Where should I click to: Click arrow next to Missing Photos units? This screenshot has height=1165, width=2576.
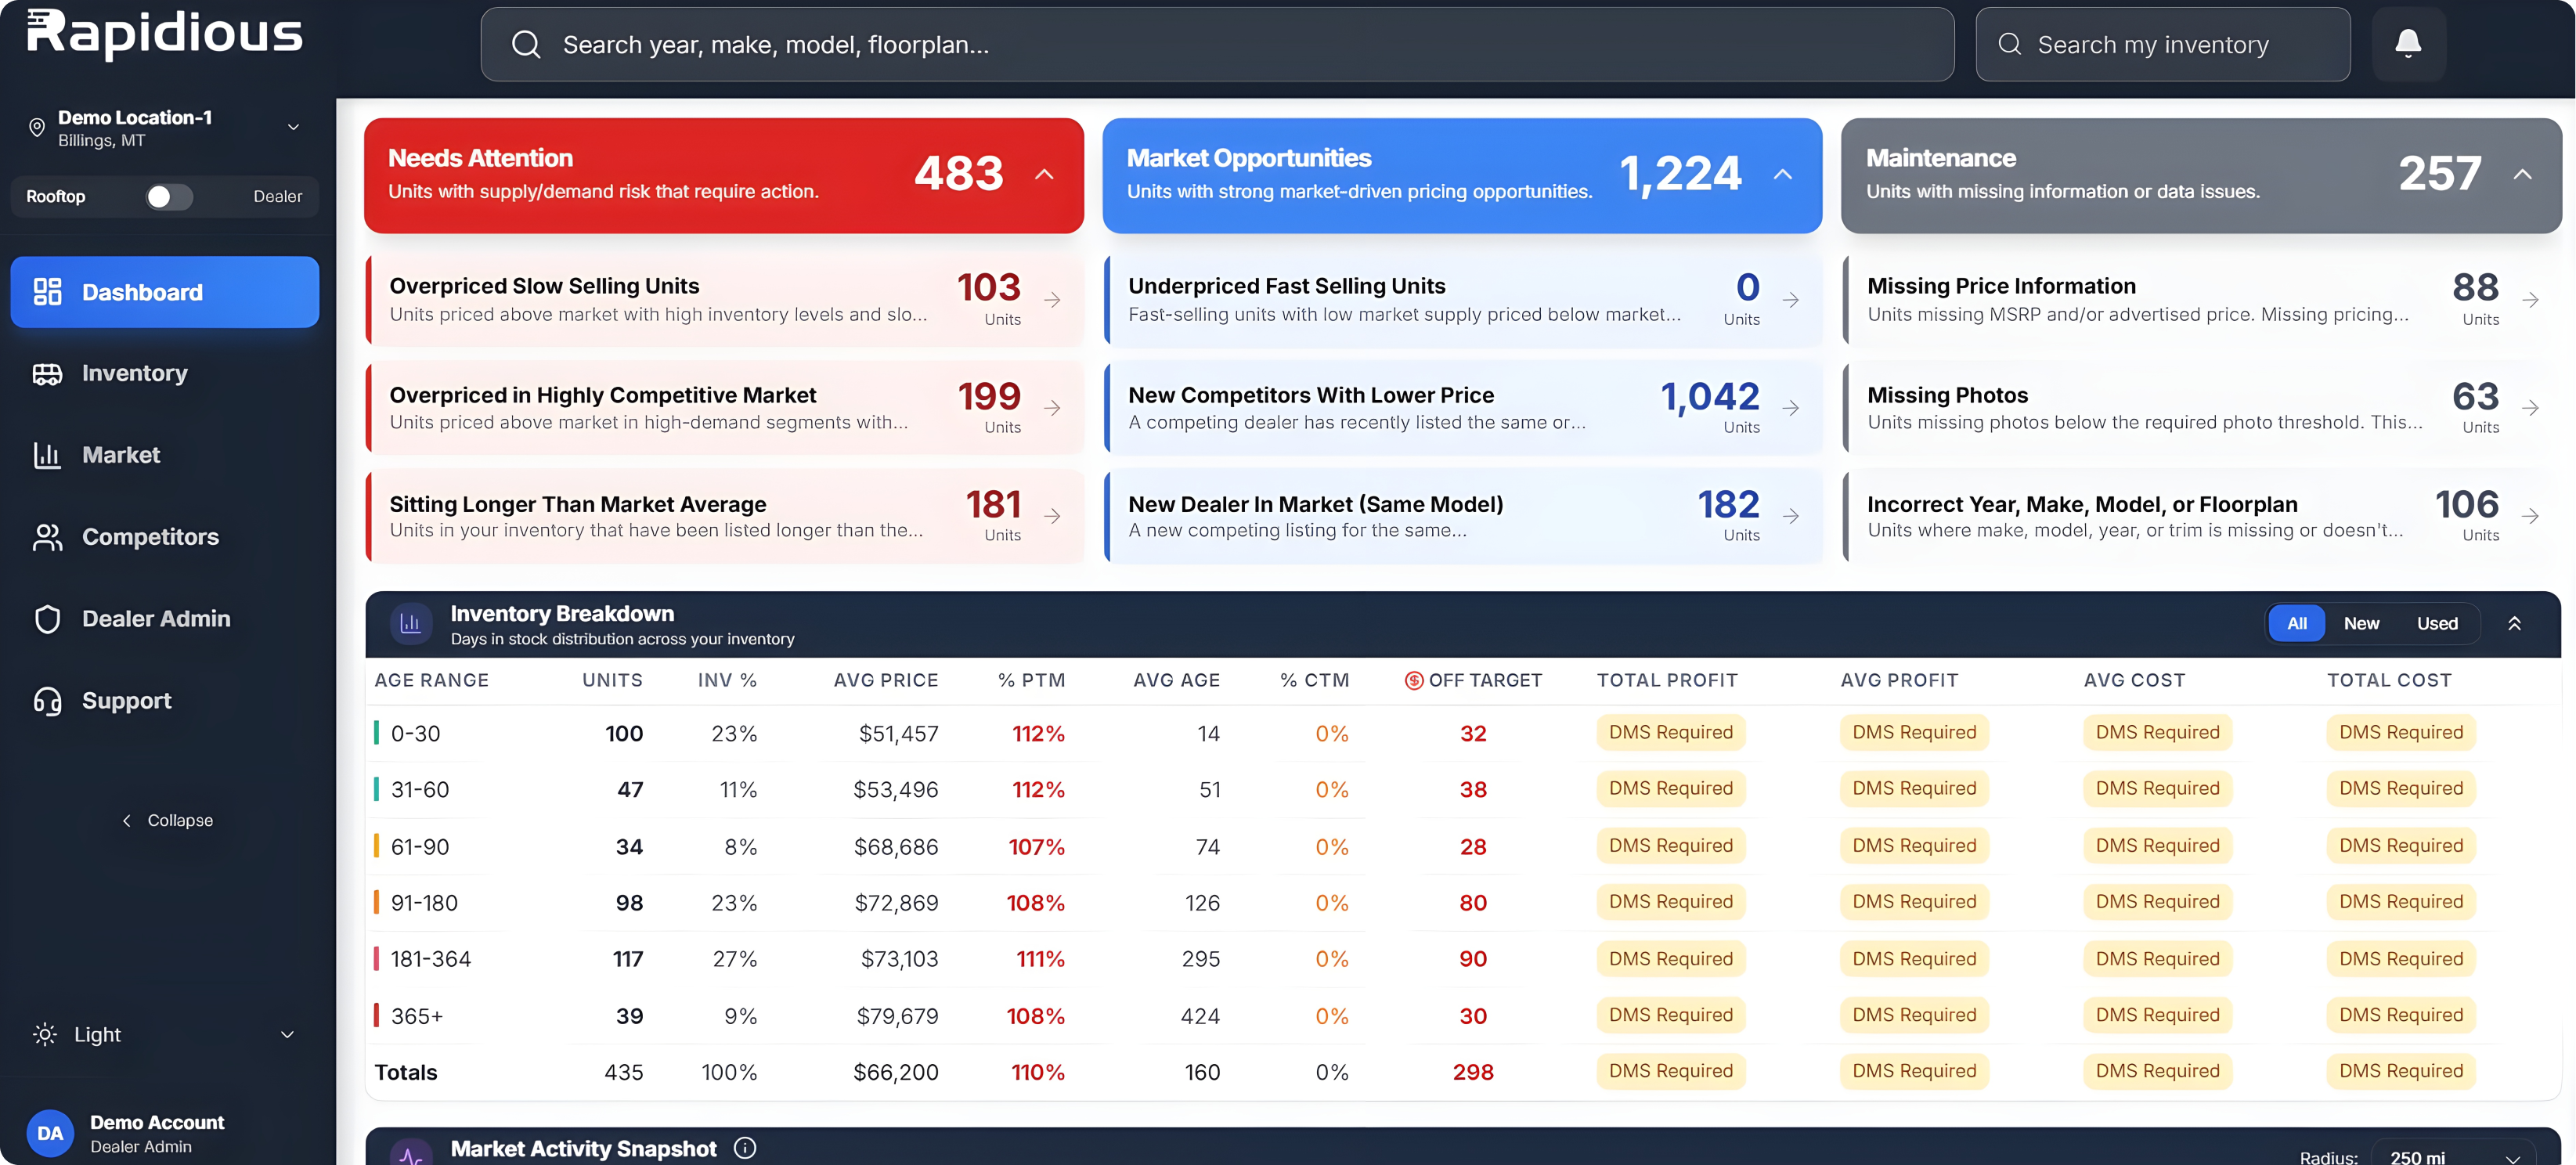(x=2531, y=408)
